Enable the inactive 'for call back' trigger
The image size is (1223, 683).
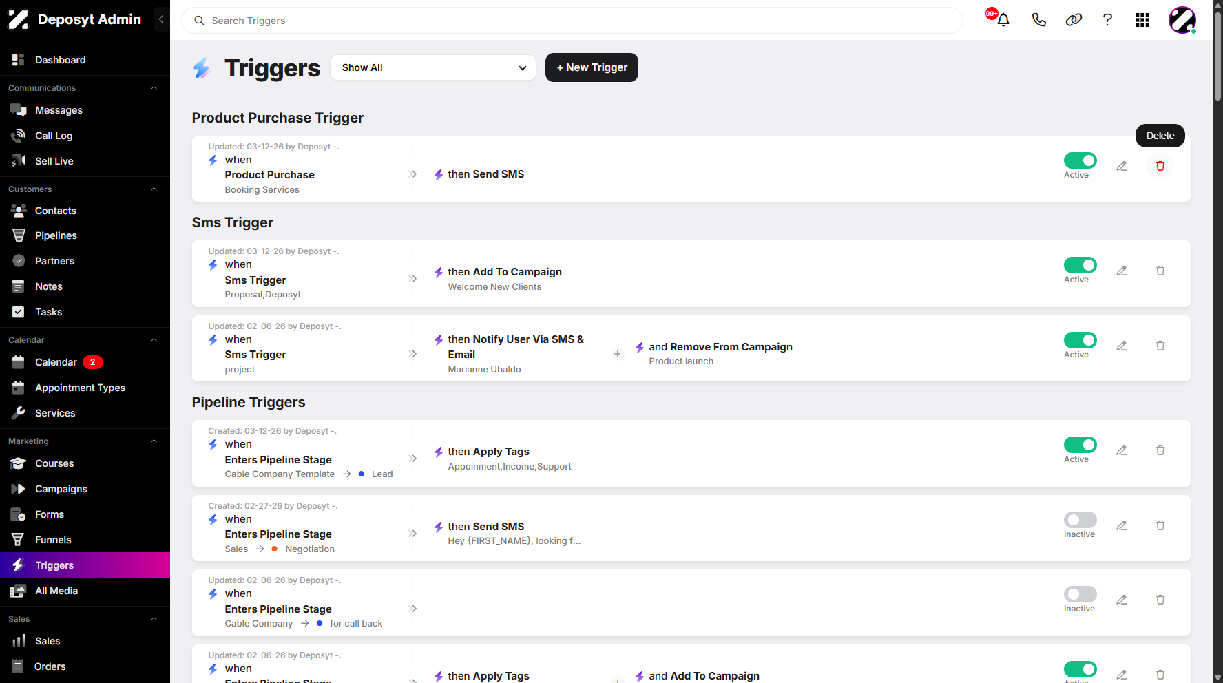click(x=1080, y=594)
